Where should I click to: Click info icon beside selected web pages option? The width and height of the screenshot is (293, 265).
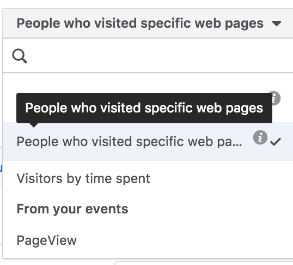pos(260,137)
